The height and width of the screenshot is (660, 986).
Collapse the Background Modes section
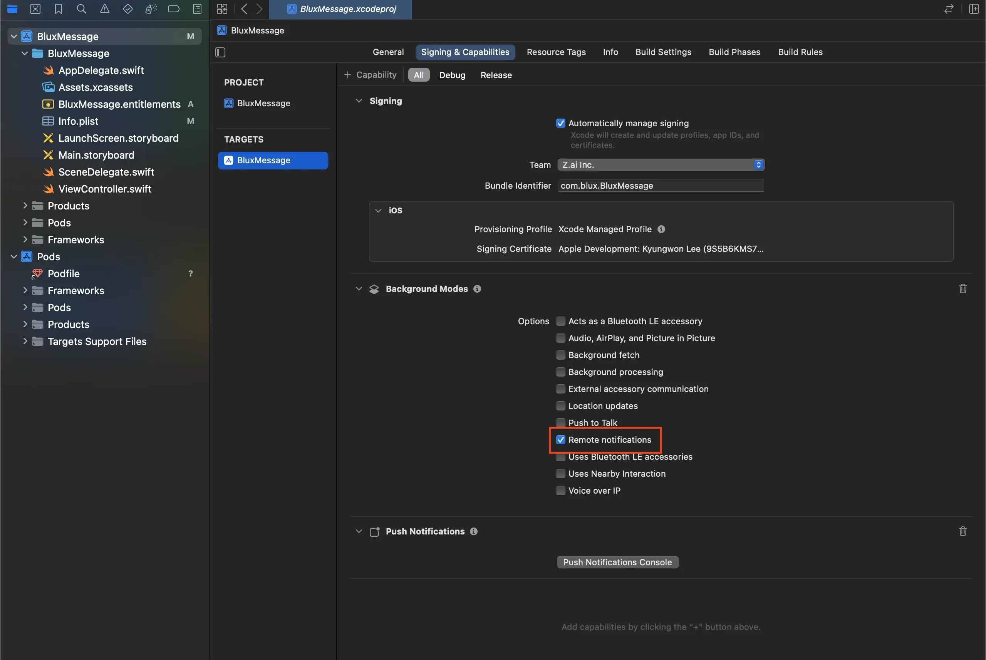(359, 289)
